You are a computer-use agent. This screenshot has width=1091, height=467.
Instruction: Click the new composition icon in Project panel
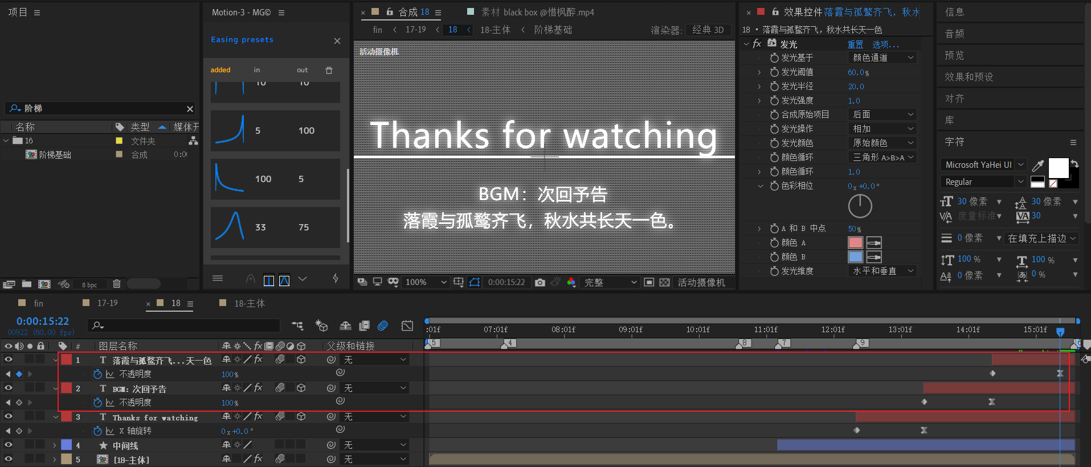(x=44, y=284)
